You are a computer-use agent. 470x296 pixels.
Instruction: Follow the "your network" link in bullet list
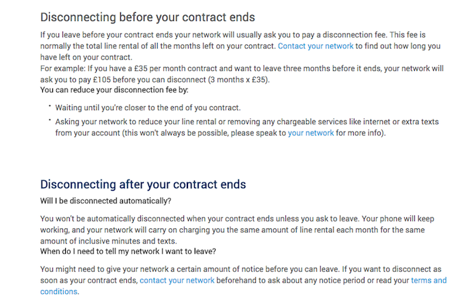(x=311, y=133)
